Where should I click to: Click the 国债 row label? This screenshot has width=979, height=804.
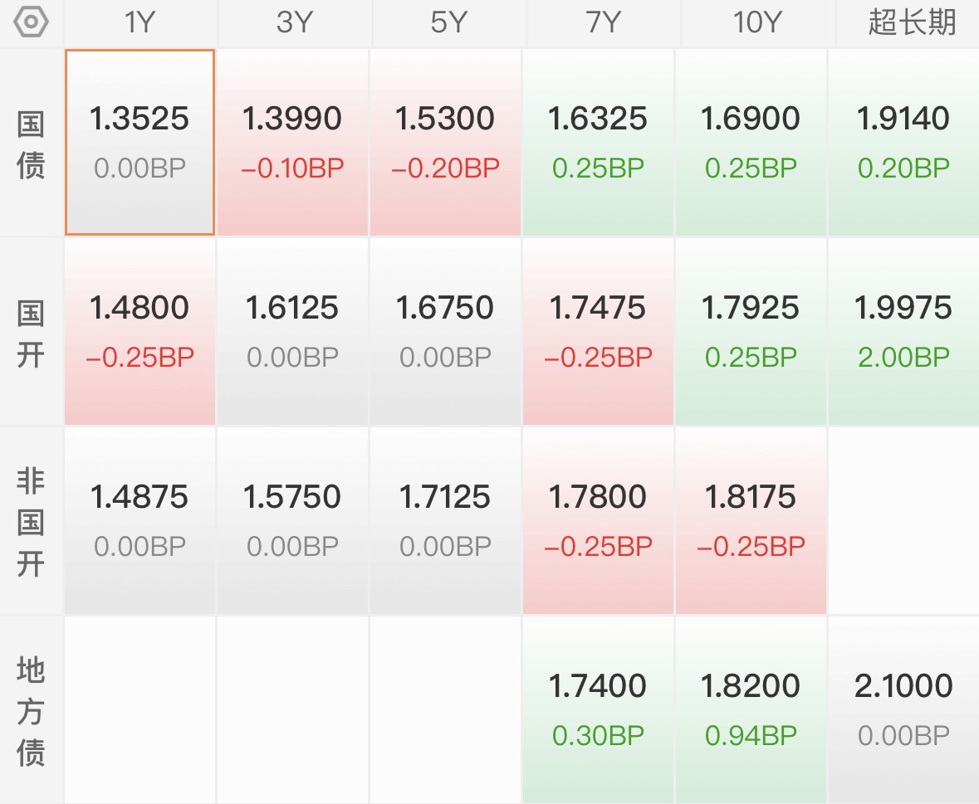[x=31, y=143]
